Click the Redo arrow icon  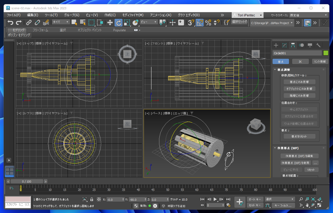click(19, 22)
